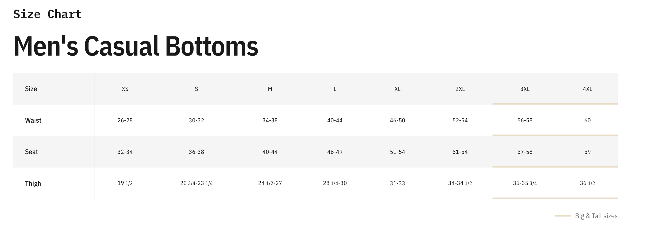The image size is (649, 242).
Task: Click the 4XL size header
Action: click(x=587, y=89)
